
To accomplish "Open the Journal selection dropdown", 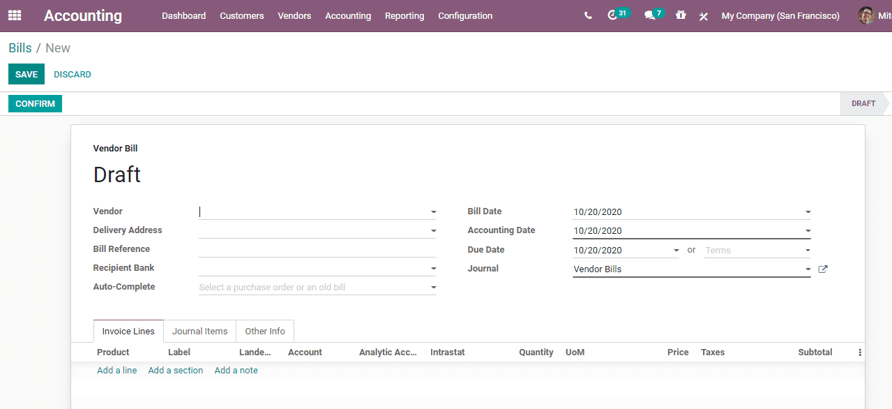I will (807, 268).
